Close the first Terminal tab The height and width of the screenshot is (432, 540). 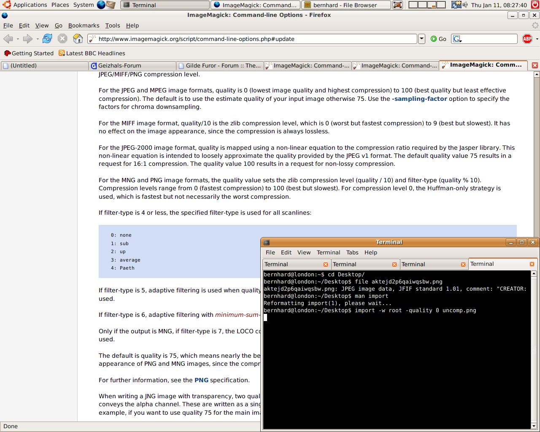(326, 265)
